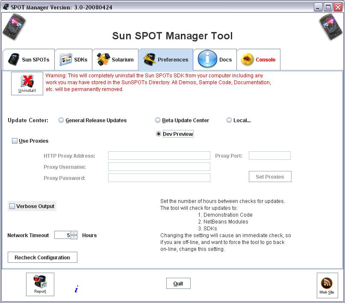Choose the Beta Update Center option
Image resolution: width=345 pixels, height=303 pixels.
click(x=158, y=121)
